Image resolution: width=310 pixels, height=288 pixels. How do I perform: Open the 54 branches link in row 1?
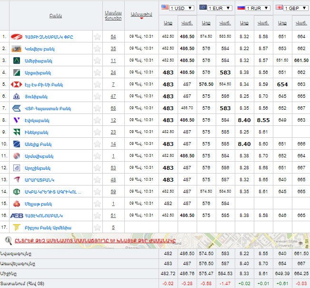[x=113, y=37]
